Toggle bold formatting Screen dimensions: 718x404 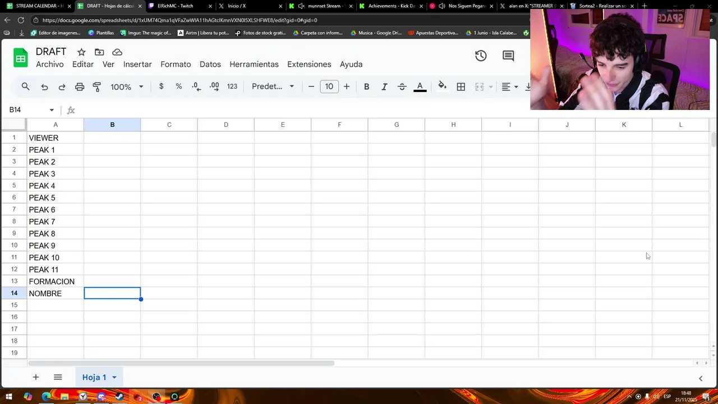pos(366,86)
